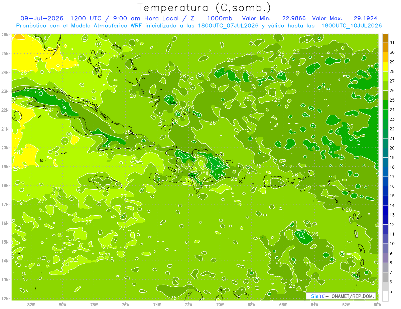Click the '80W' longitude label

click(62, 304)
